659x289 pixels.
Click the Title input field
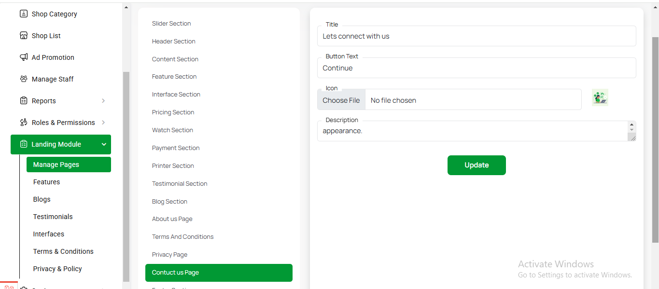477,36
